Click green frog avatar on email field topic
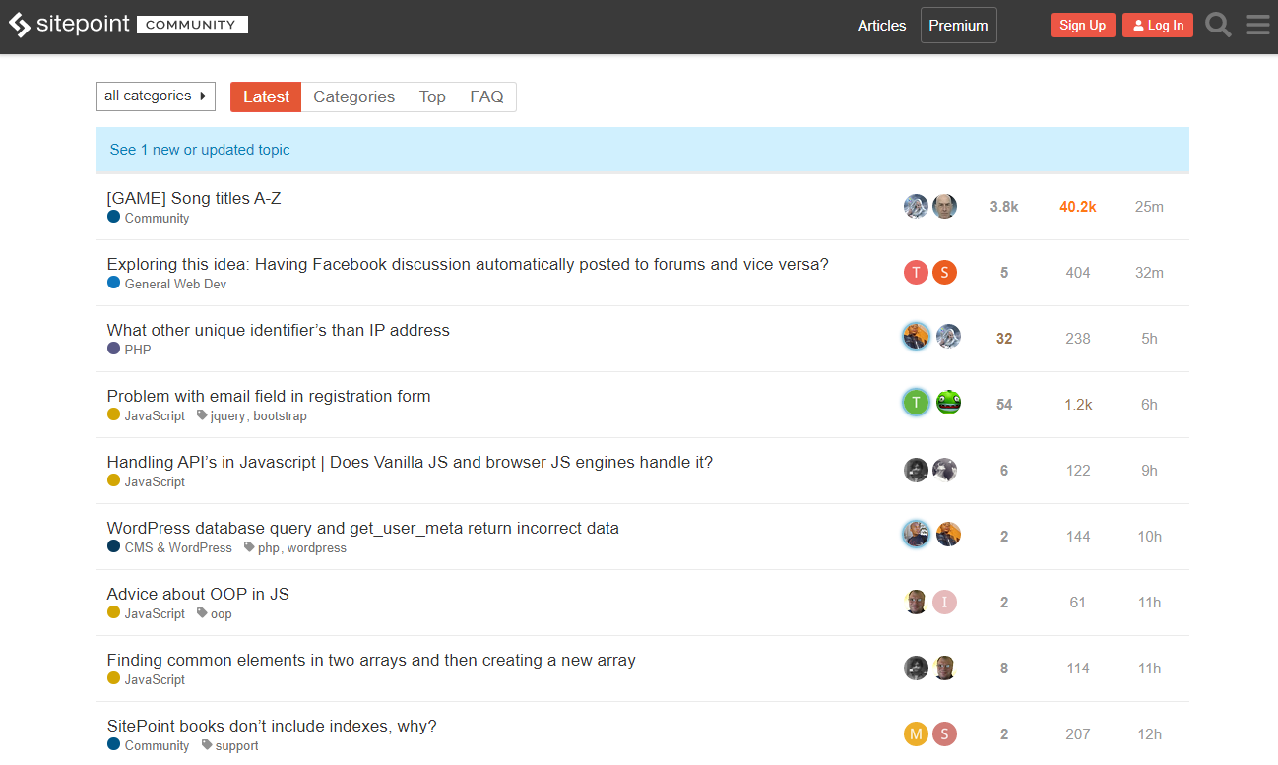The width and height of the screenshot is (1278, 765). point(948,403)
